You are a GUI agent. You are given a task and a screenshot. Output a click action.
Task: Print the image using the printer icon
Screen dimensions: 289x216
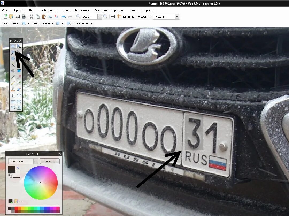pyautogui.click(x=24, y=17)
